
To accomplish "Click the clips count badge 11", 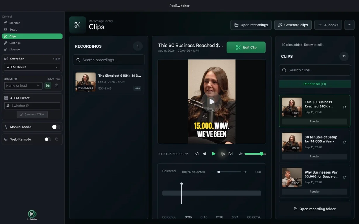I will [x=344, y=56].
